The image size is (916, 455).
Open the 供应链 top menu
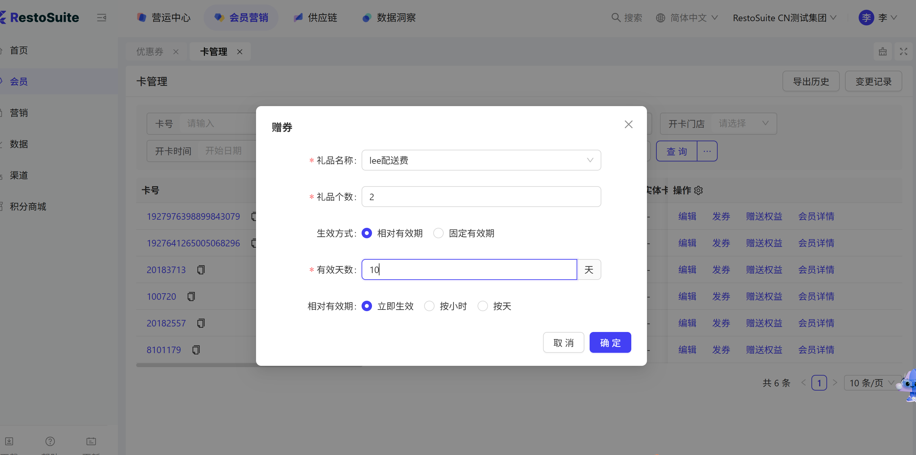pos(316,17)
